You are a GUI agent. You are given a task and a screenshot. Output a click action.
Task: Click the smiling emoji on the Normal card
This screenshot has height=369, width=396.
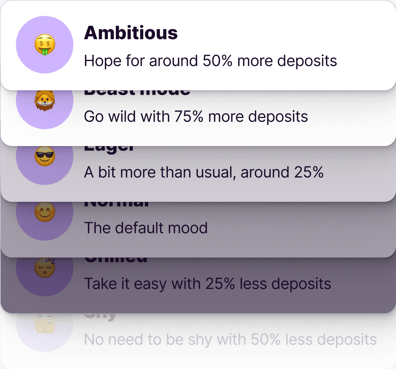coord(45,212)
